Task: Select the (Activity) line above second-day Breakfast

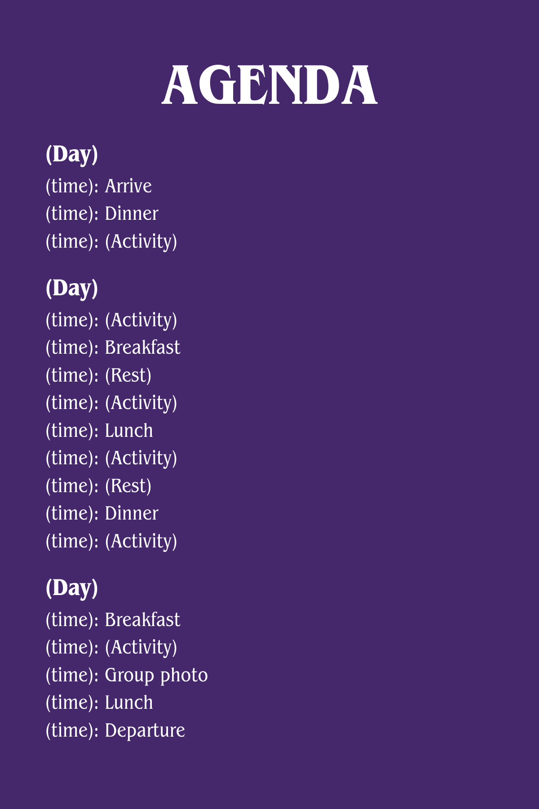Action: coord(111,320)
